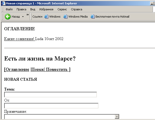Screen dimensions: 155x120
Task: Open the Файл menu
Action: (9, 9)
